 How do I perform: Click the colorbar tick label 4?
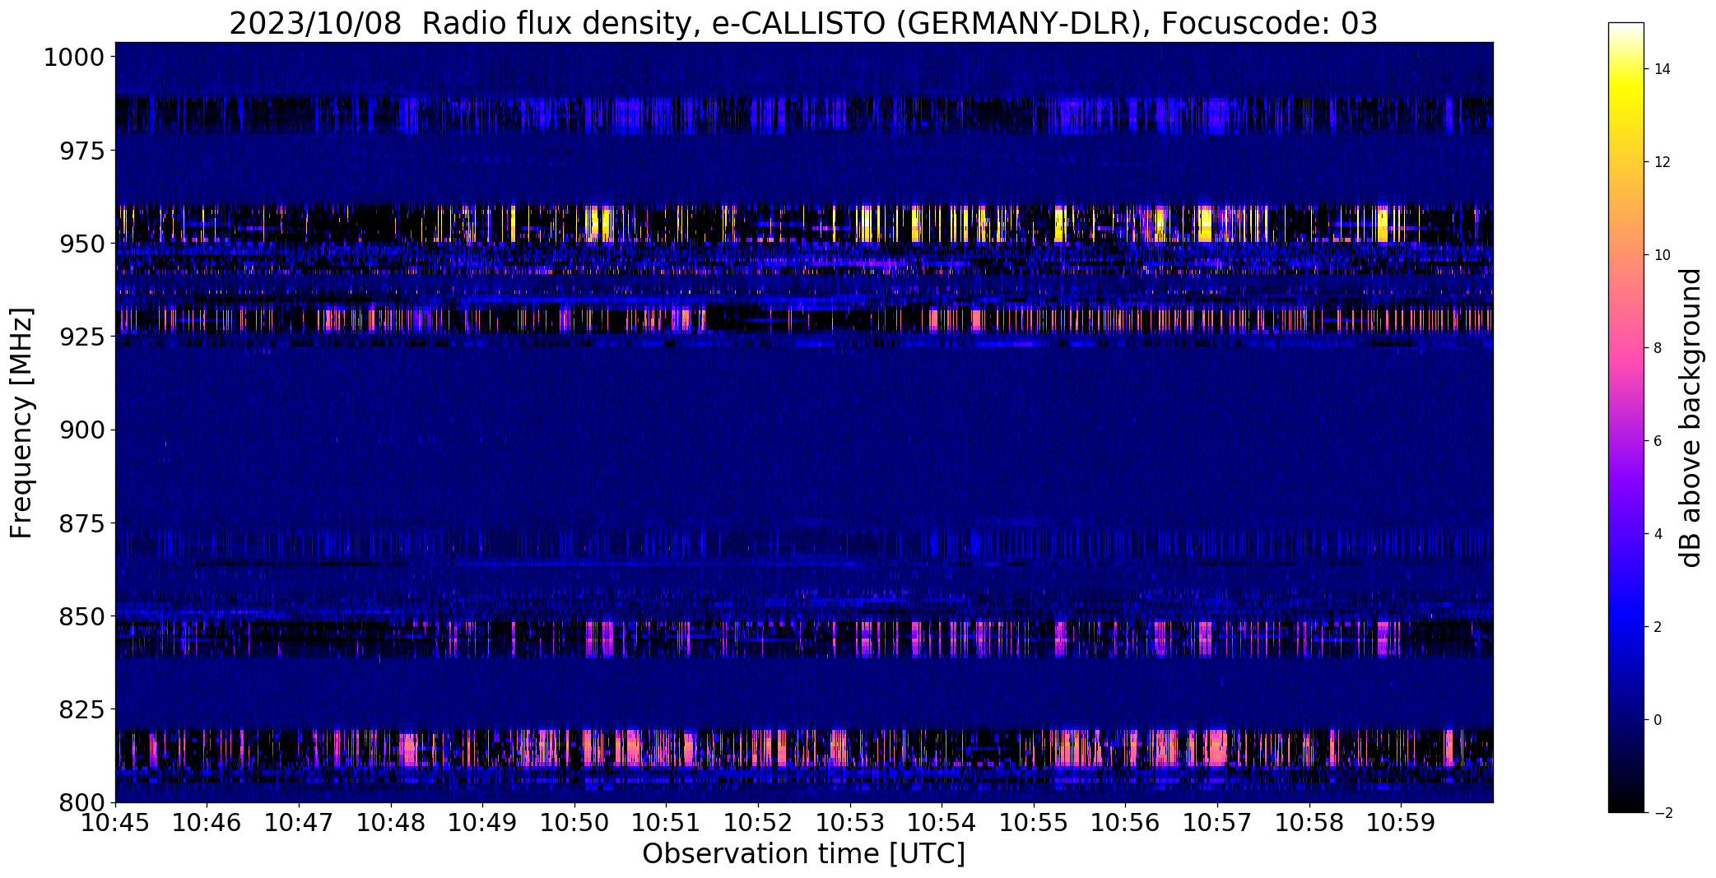[x=1658, y=534]
